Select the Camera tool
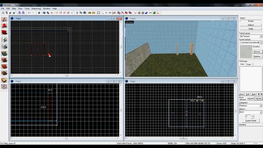This screenshot has width=263, height=148. click(x=4, y=32)
